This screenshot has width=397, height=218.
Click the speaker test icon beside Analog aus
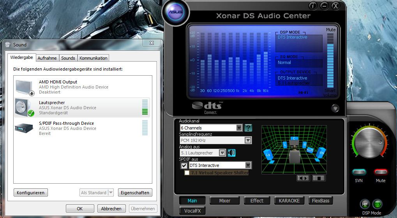pos(231,152)
